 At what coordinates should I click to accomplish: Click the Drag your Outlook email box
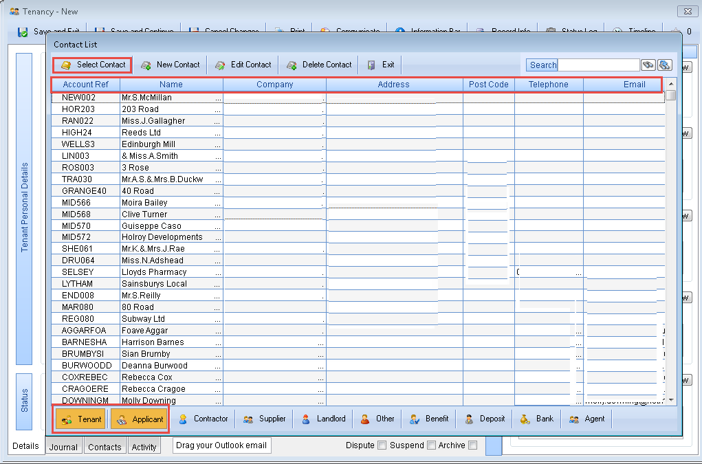coord(221,445)
